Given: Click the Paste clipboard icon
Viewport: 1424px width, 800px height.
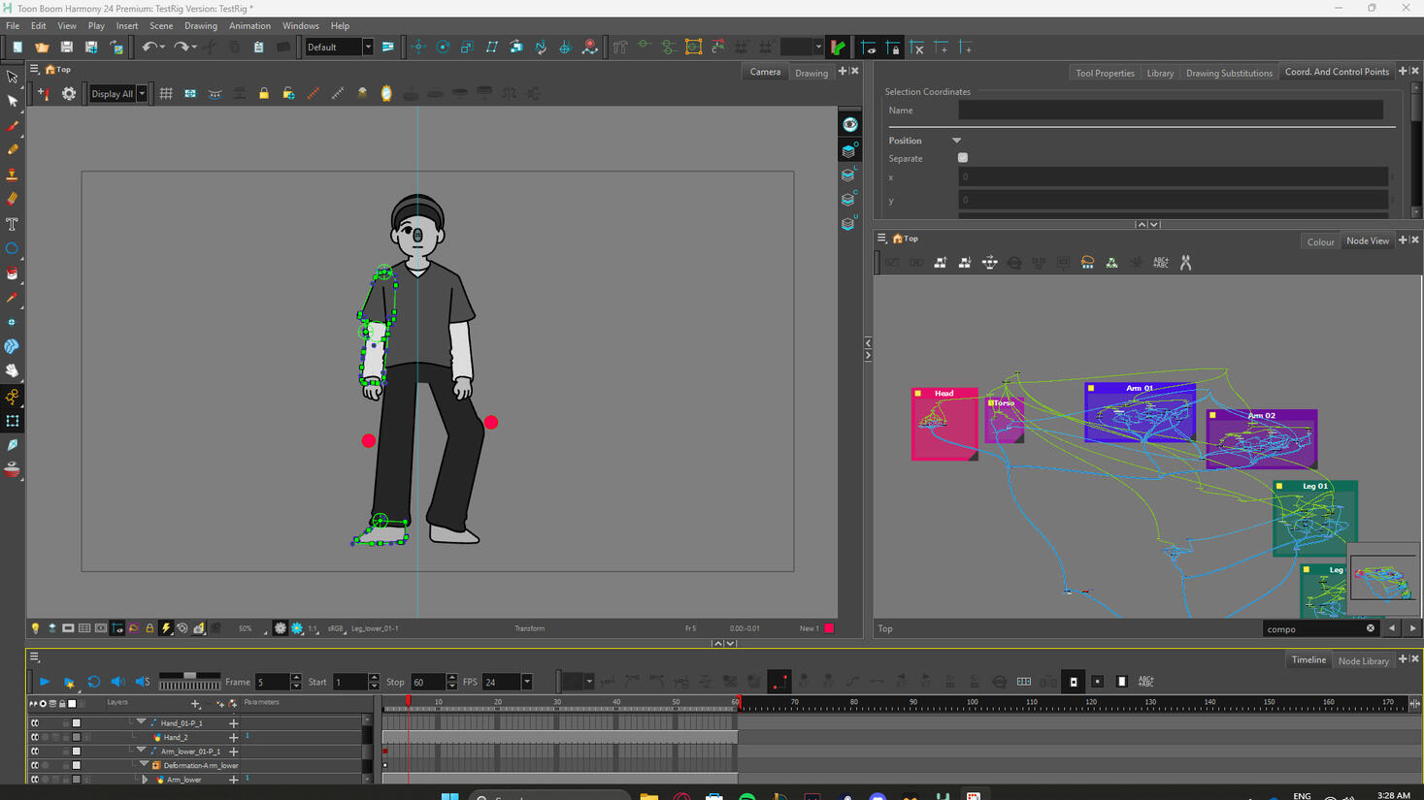Looking at the screenshot, I should pyautogui.click(x=258, y=47).
